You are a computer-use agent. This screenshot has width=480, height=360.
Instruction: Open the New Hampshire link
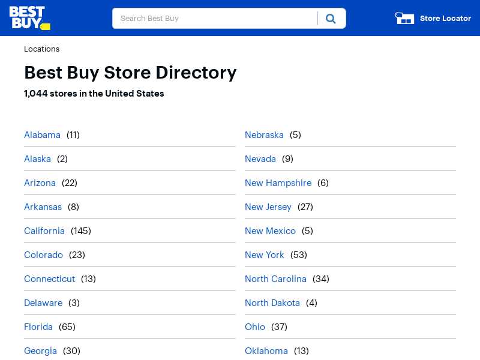[x=278, y=183]
